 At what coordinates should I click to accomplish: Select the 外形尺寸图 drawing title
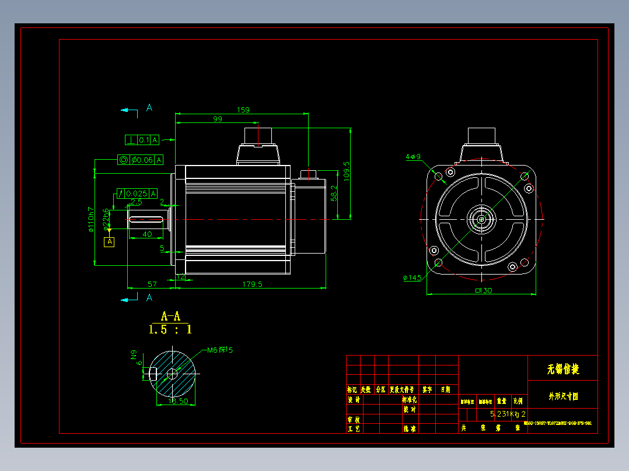coord(563,396)
